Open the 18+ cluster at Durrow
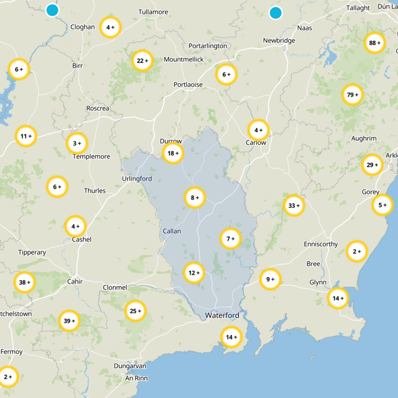Viewport: 398px width, 398px height. [x=173, y=153]
